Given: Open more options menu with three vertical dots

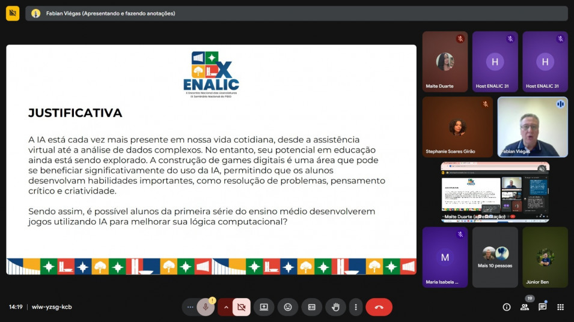Looking at the screenshot, I should [356, 307].
